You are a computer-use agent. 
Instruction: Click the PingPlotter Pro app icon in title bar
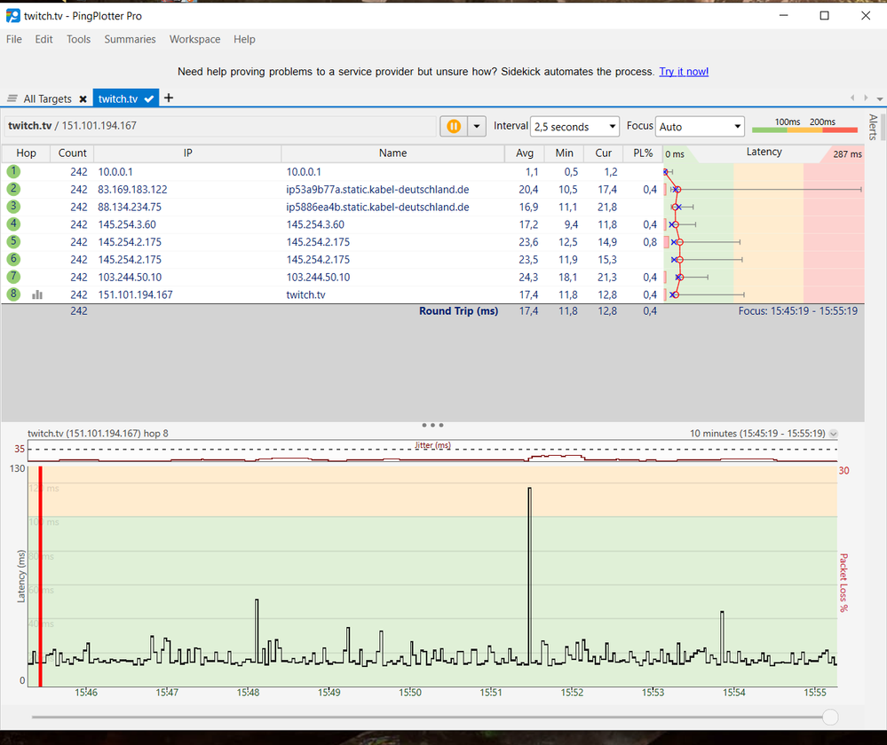pyautogui.click(x=12, y=16)
